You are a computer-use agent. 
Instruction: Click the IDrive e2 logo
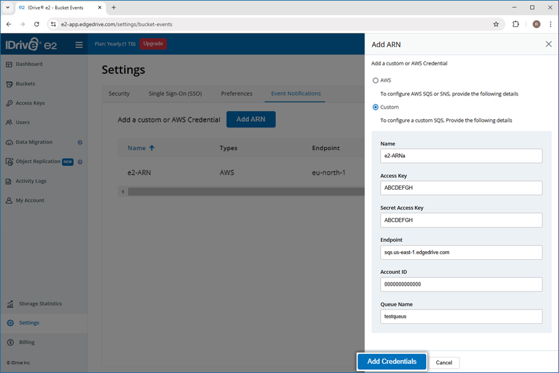[31, 45]
